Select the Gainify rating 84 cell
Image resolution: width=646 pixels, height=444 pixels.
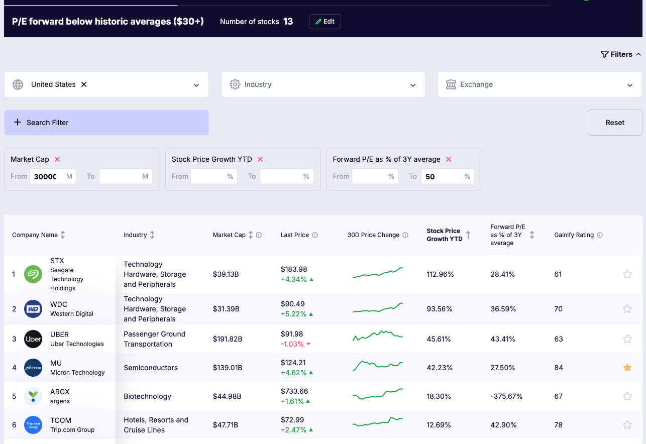point(558,368)
